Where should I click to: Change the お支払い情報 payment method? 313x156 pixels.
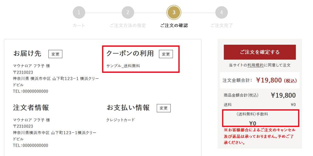[x=164, y=108]
